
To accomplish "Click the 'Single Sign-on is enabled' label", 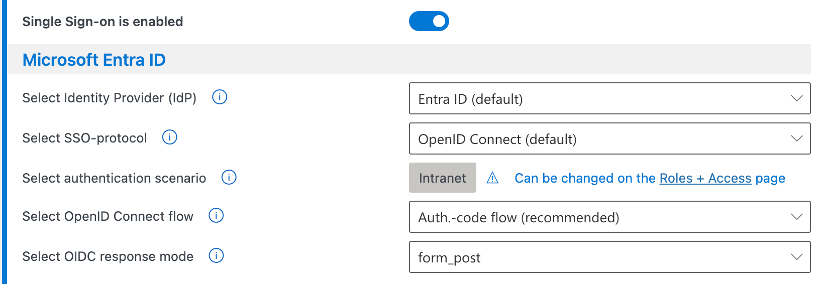I will point(102,22).
